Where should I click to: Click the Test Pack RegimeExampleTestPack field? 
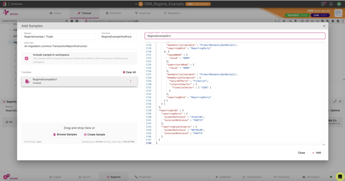[118, 36]
